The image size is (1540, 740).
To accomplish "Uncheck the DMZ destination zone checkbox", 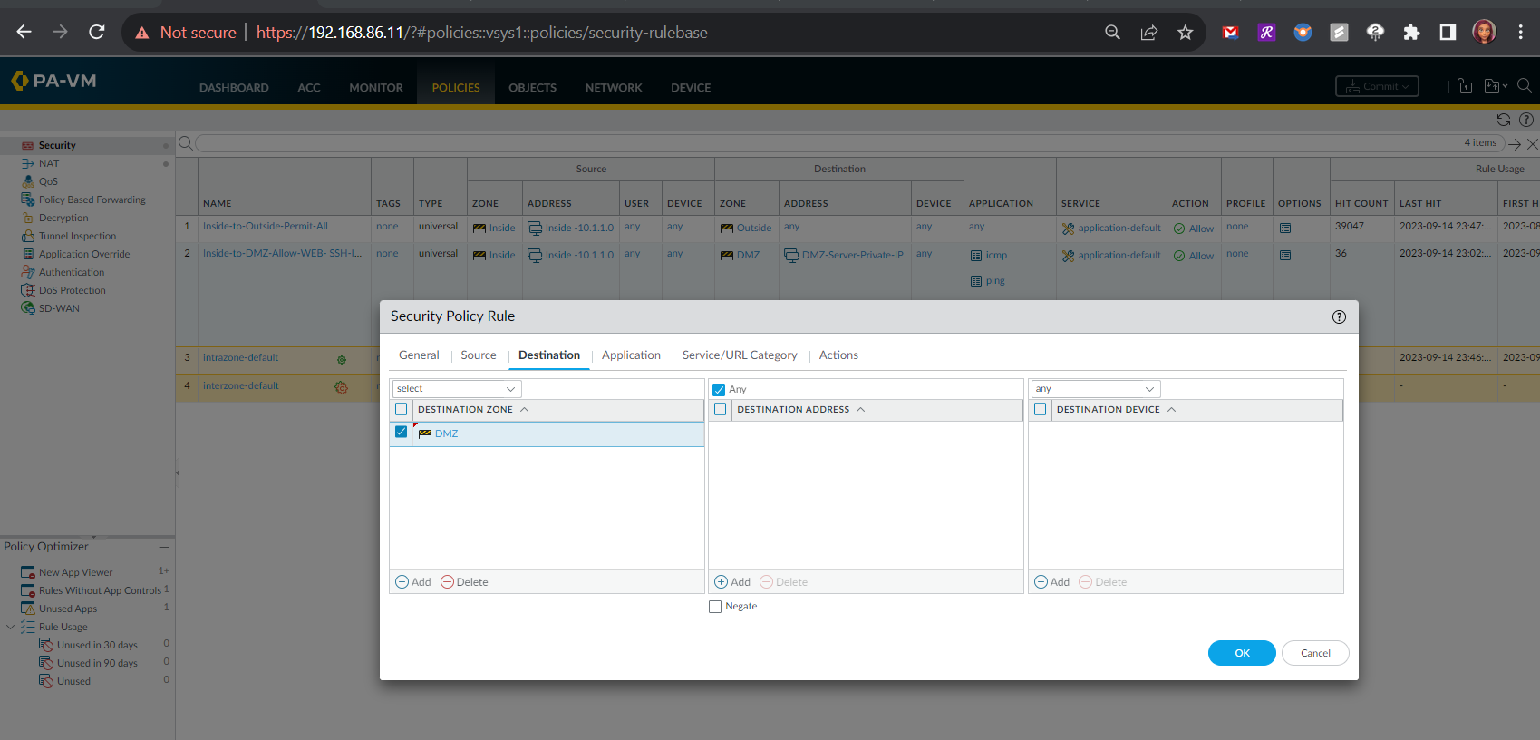I will pyautogui.click(x=402, y=433).
